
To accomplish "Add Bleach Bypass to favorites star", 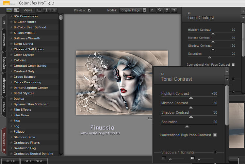I will [x=11, y=33].
